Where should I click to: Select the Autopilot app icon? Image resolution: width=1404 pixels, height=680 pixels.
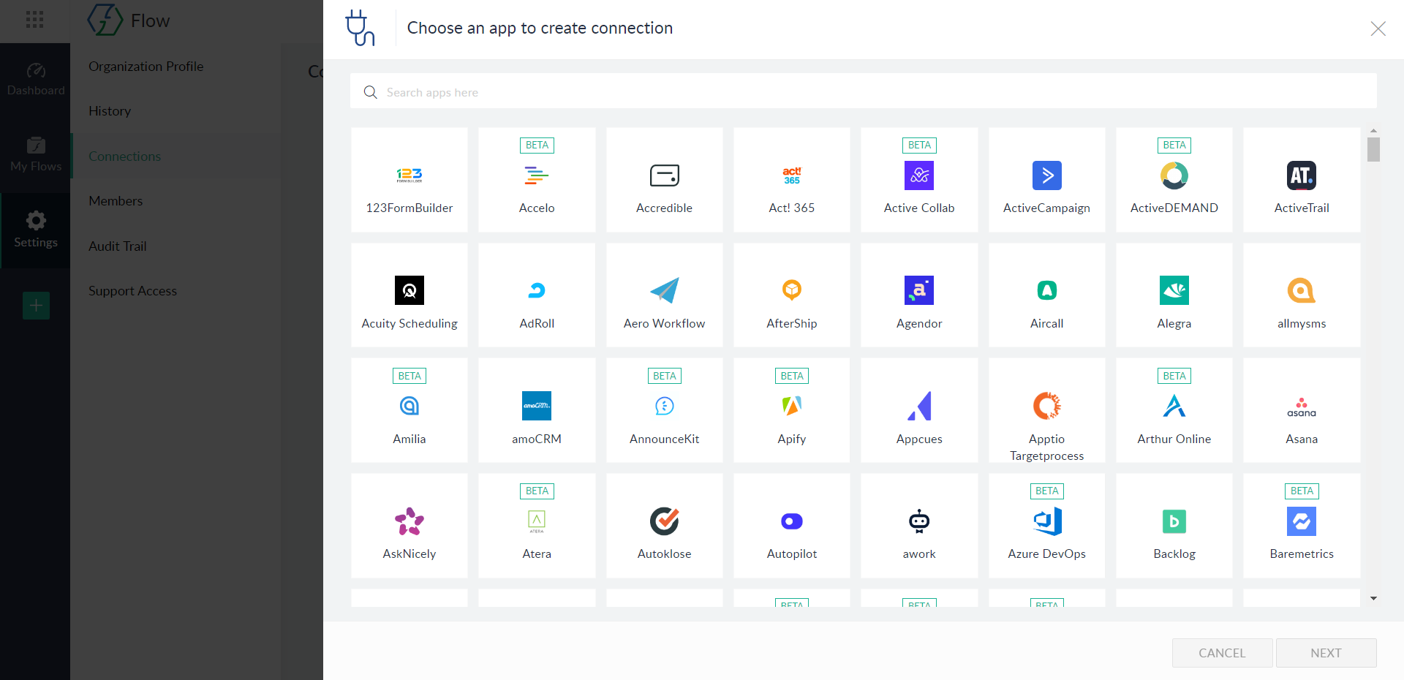pyautogui.click(x=792, y=521)
